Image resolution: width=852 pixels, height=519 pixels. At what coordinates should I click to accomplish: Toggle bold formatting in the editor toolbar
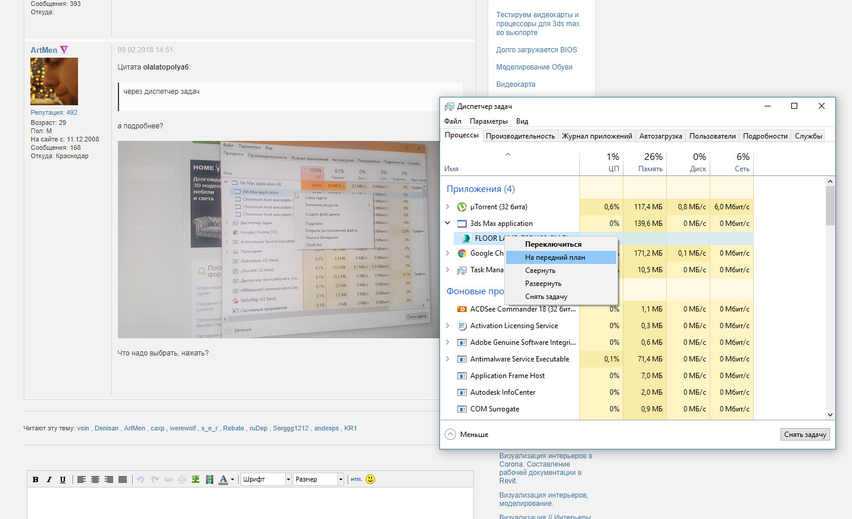36,479
